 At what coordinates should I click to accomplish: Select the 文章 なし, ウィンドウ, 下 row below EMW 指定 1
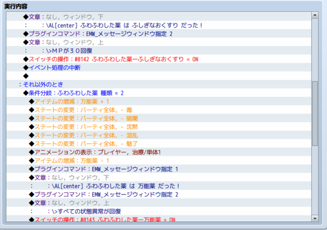159,178
